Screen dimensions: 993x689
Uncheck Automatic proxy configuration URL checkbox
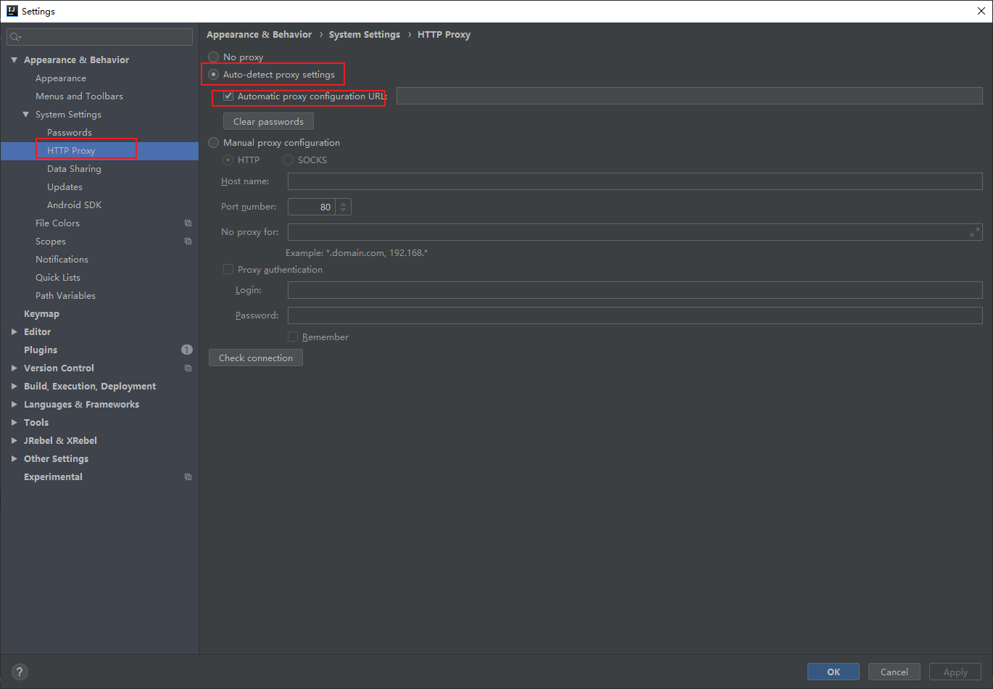click(x=228, y=96)
